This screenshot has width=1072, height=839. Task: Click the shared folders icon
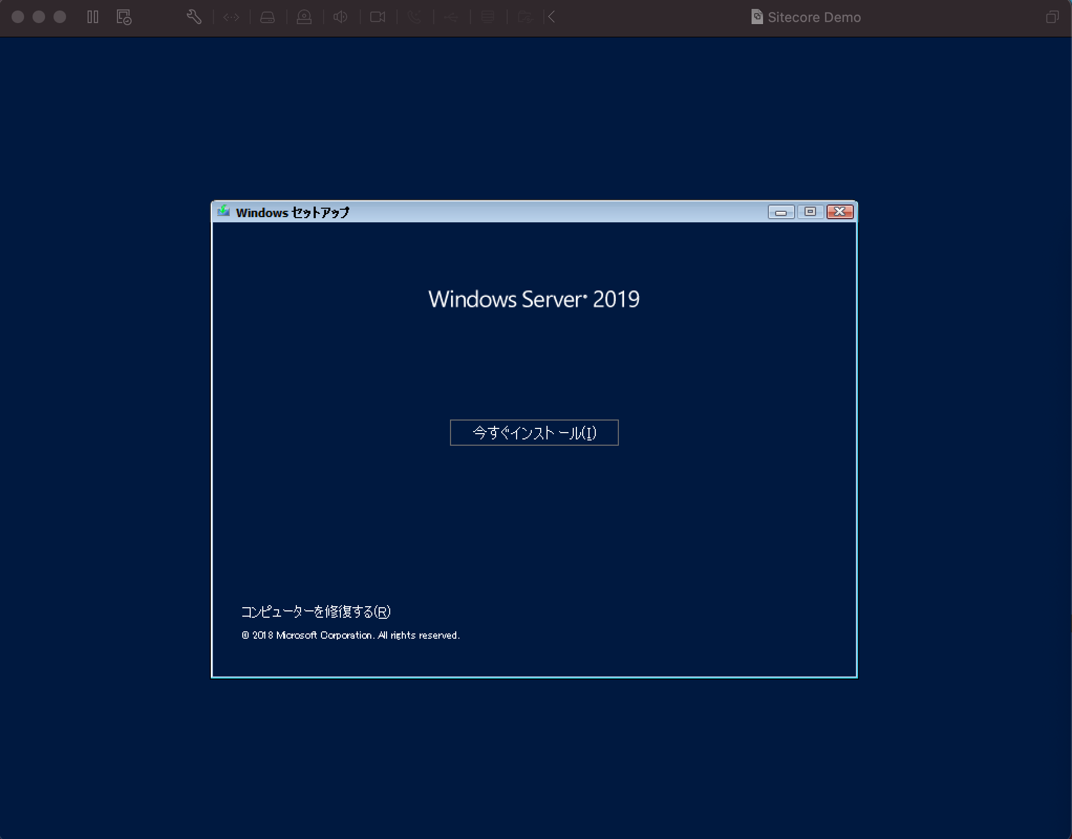525,17
